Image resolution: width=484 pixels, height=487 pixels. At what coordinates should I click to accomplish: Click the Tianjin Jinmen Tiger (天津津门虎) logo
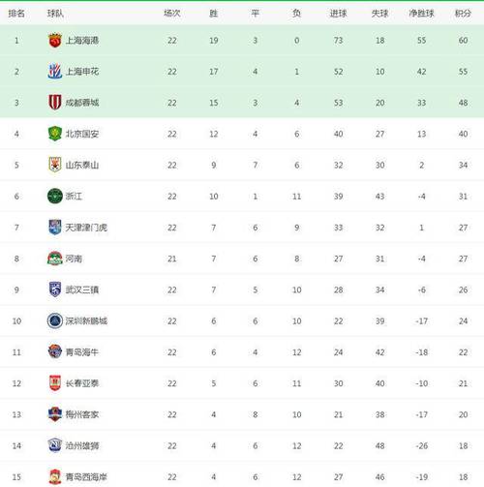(55, 228)
